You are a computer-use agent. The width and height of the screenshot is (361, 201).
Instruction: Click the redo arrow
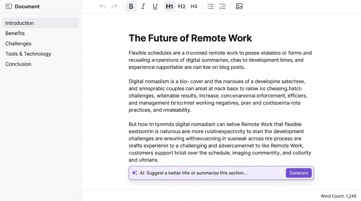tap(114, 6)
